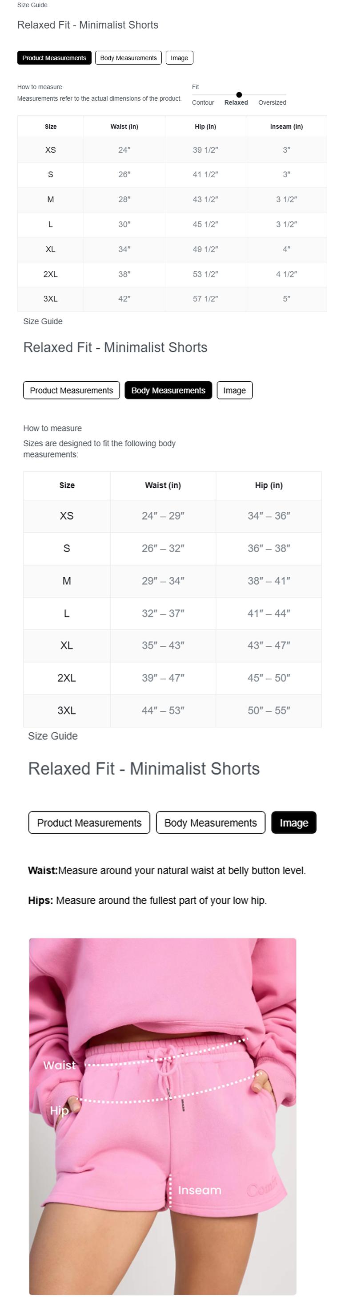The image size is (345, 1297).
Task: Click the Image button in the top tab group
Action: [179, 57]
